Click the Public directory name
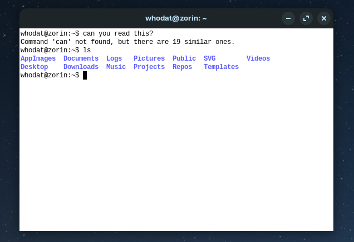 click(184, 58)
